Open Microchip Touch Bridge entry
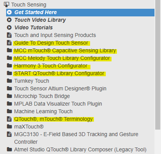 click(42, 96)
